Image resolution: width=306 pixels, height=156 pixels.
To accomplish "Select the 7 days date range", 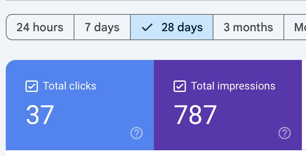I will pyautogui.click(x=102, y=27).
